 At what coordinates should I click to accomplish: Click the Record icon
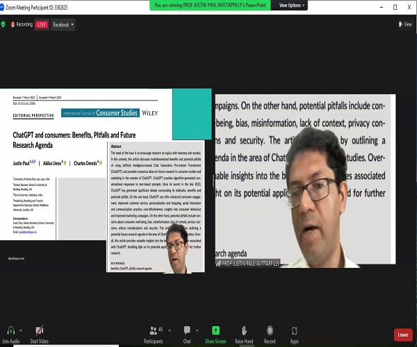tap(270, 330)
